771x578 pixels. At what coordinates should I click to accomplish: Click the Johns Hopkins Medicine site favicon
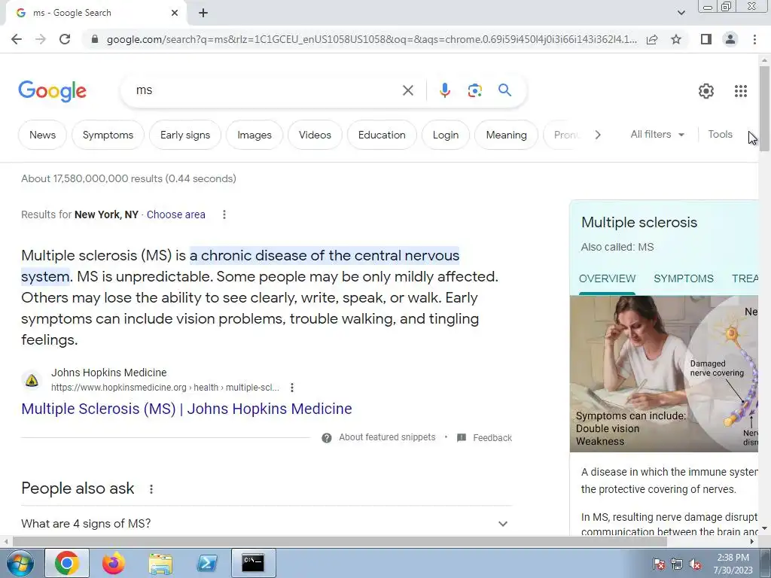click(32, 380)
